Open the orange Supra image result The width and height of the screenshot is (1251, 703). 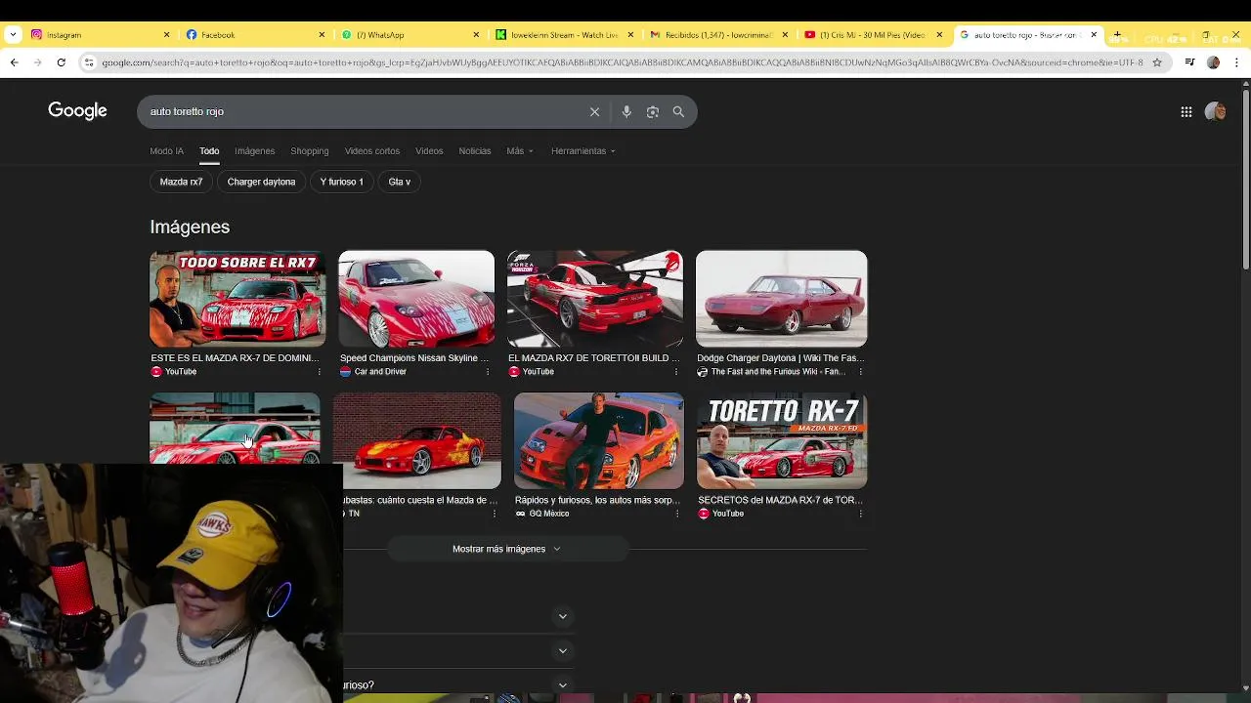pyautogui.click(x=599, y=440)
